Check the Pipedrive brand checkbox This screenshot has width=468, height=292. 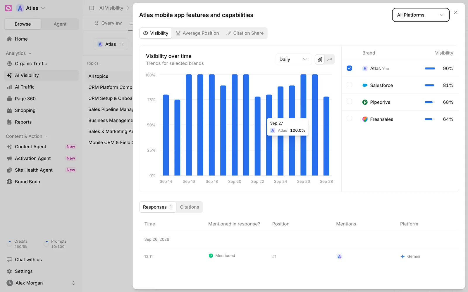pos(349,102)
